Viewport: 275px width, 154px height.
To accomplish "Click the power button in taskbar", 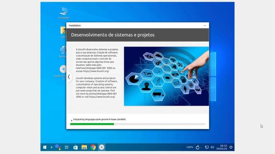I will pos(231,147).
